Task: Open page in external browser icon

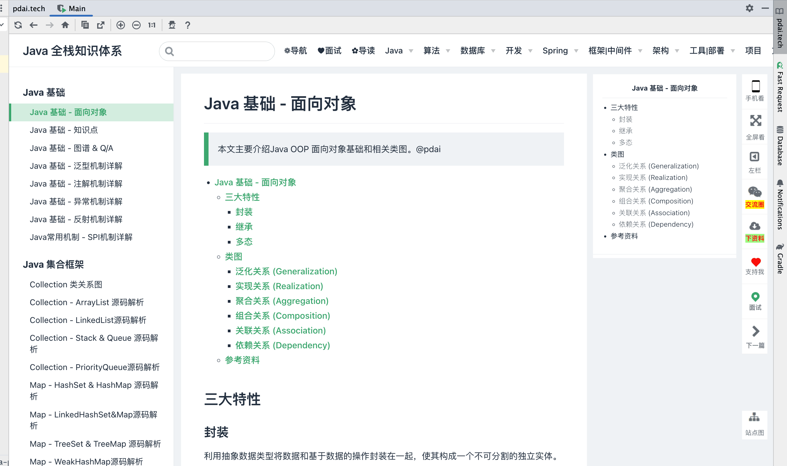Action: point(101,25)
